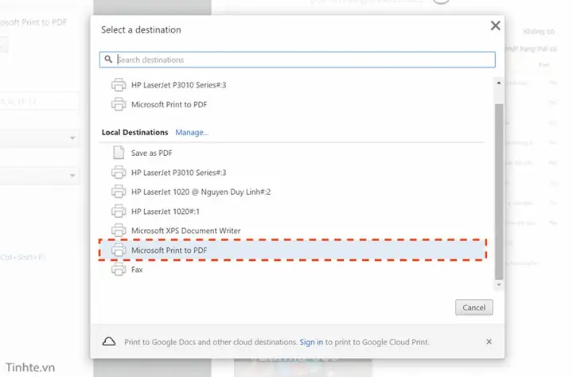Open the lower dropdown in background print panel

[39, 175]
